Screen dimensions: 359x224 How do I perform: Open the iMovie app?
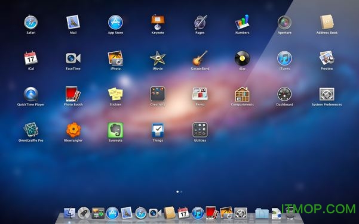[x=158, y=58]
